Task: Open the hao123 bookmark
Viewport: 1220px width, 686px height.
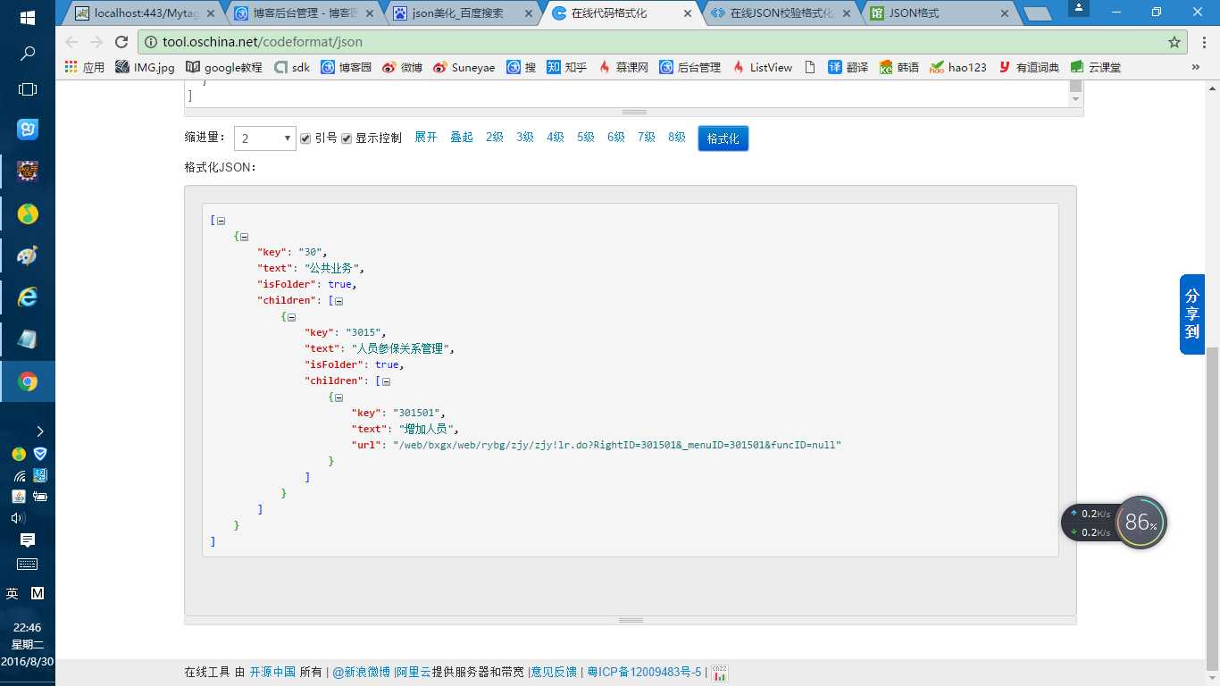Action: point(958,67)
